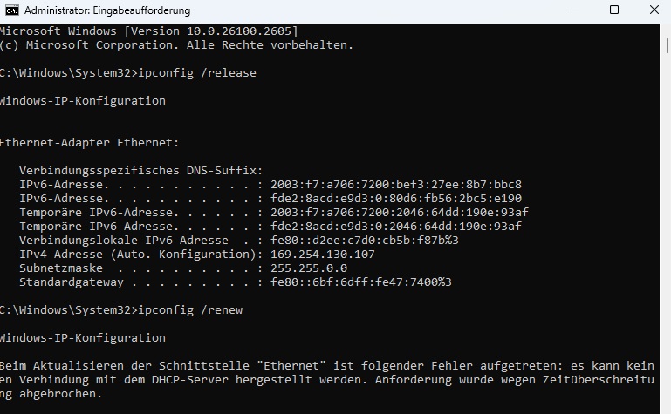Click the first 'Windows-IP-Konfiguration' heading
The image size is (671, 414).
click(82, 100)
